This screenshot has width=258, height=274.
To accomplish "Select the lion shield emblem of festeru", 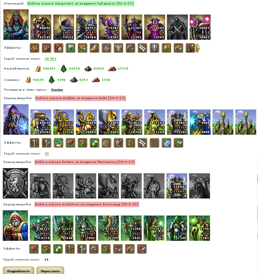I will pyautogui.click(x=15, y=183).
